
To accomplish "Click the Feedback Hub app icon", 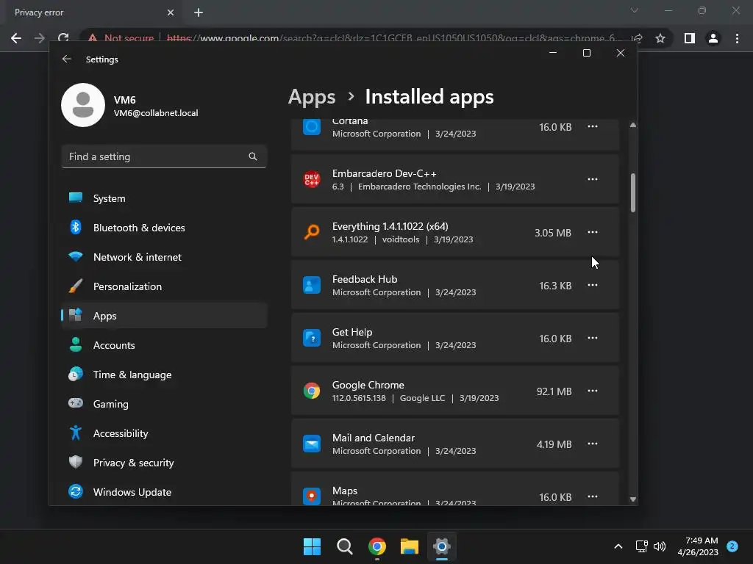I will point(312,285).
